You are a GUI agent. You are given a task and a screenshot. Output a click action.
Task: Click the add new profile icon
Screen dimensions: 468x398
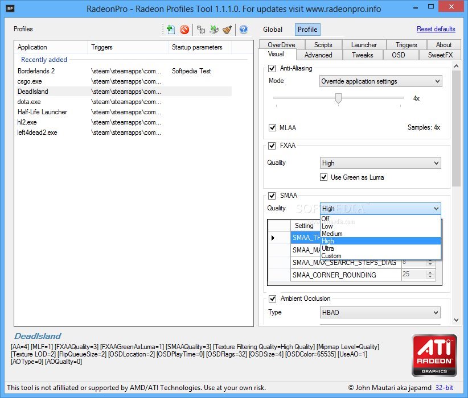pos(171,29)
